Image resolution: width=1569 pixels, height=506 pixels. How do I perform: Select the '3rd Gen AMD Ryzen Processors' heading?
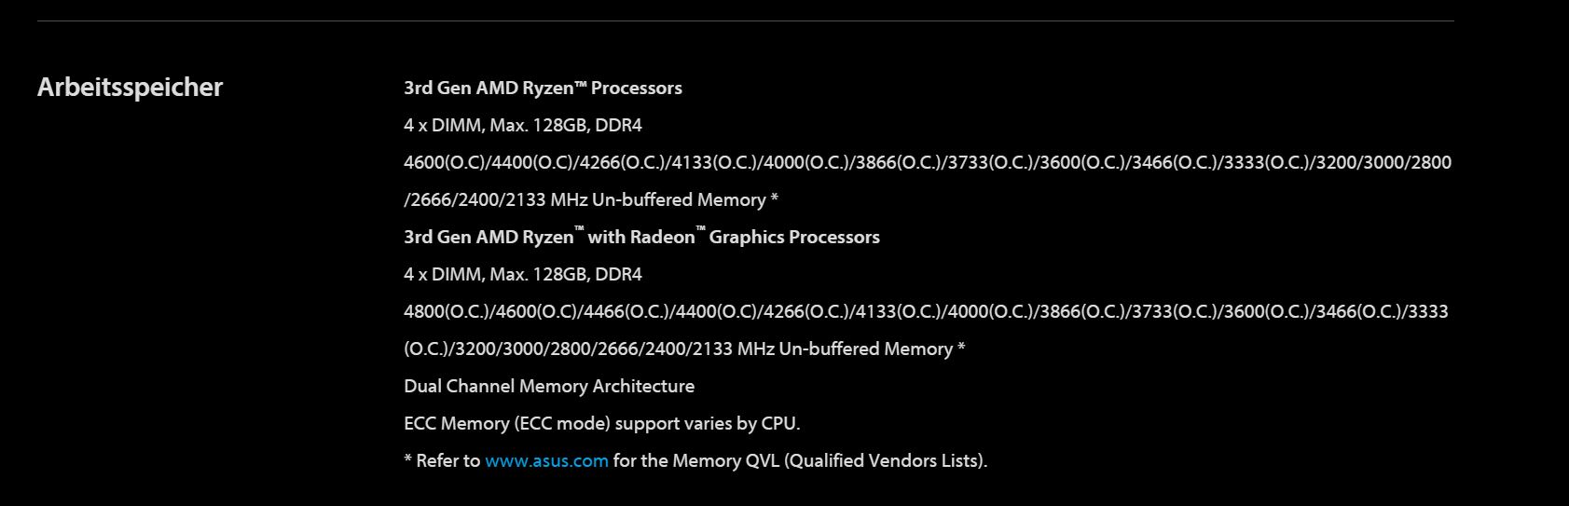tap(543, 88)
